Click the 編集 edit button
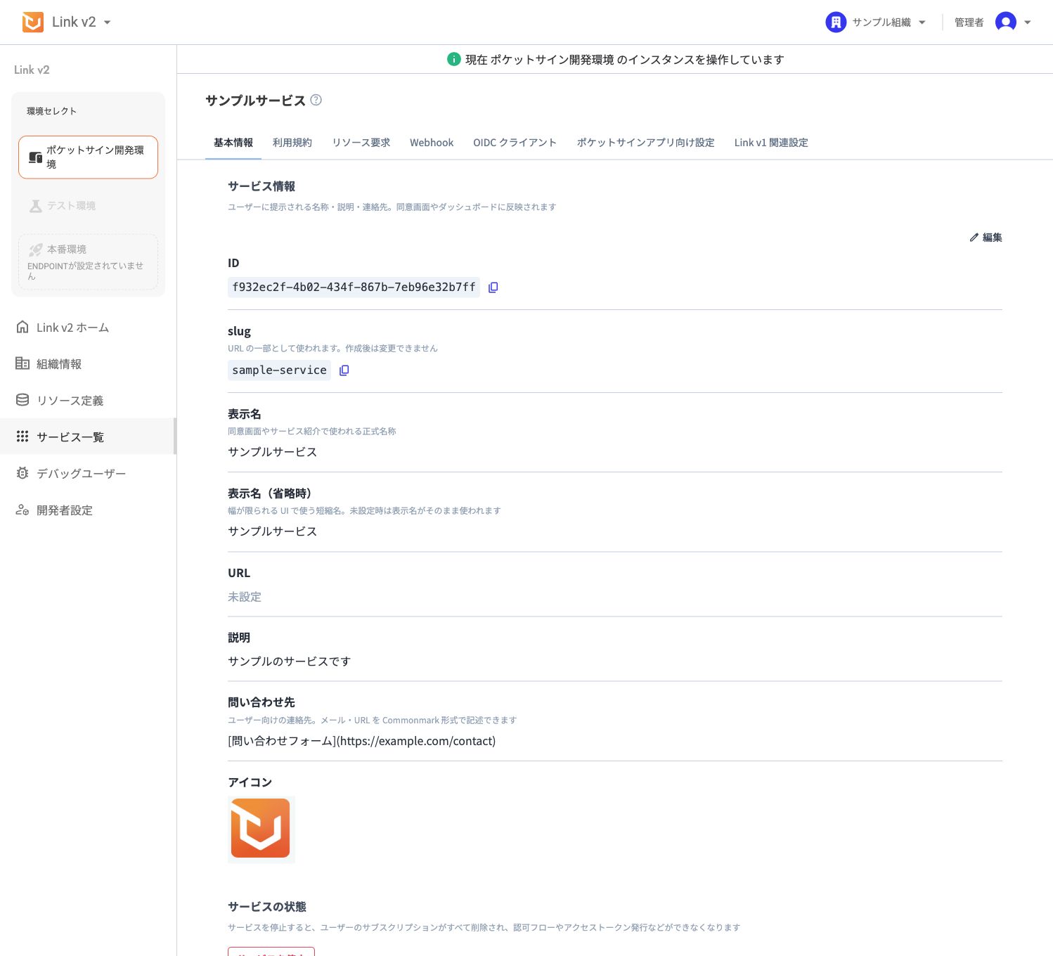 (986, 238)
